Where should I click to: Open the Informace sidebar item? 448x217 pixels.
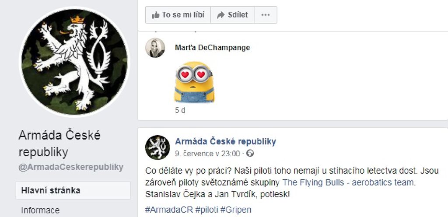point(40,210)
